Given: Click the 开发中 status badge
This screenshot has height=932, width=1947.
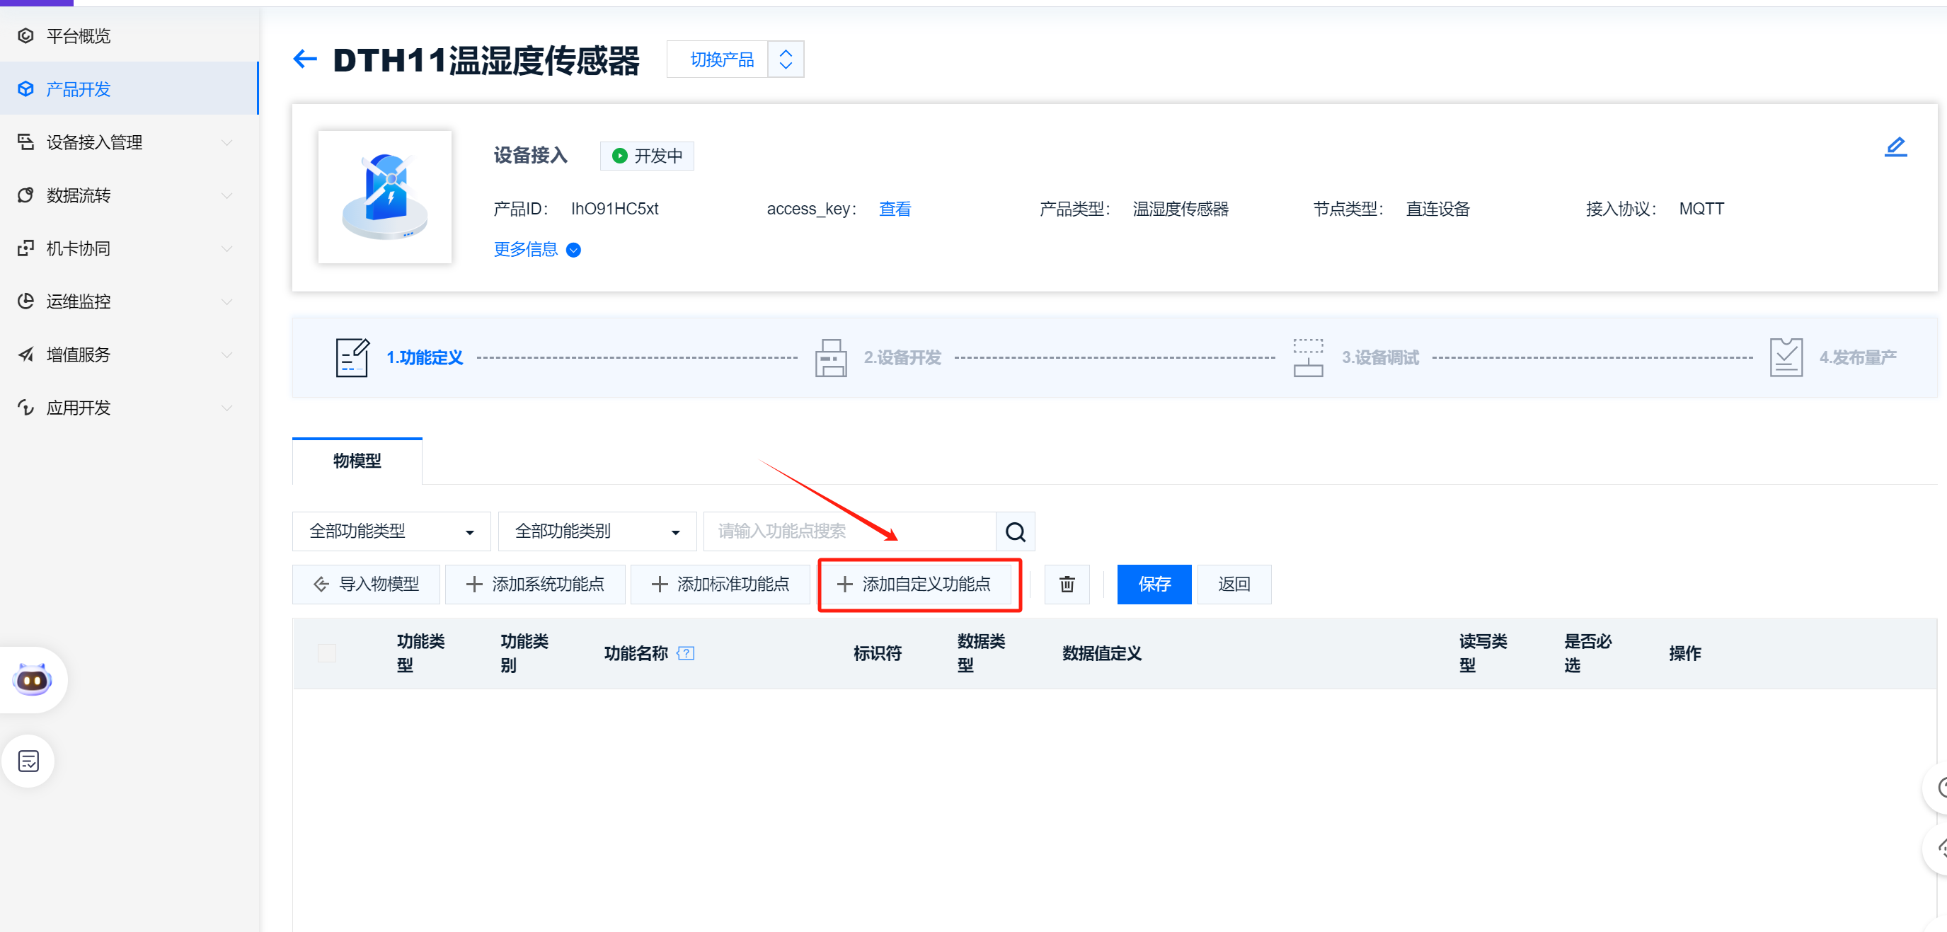Looking at the screenshot, I should click(x=647, y=156).
